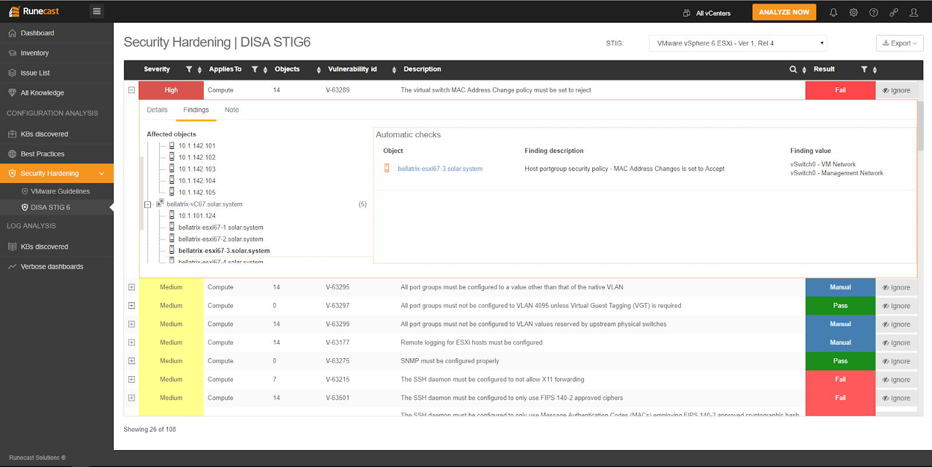Open Inventory in the sidebar
Image resolution: width=932 pixels, height=467 pixels.
[x=57, y=53]
